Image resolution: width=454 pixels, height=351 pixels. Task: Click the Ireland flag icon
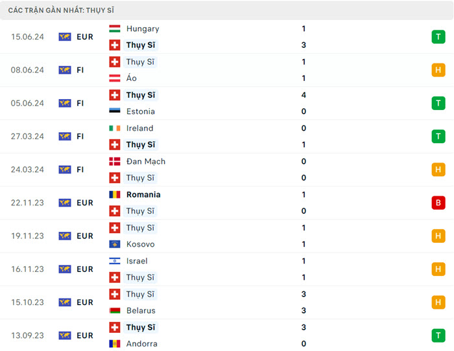tap(115, 128)
